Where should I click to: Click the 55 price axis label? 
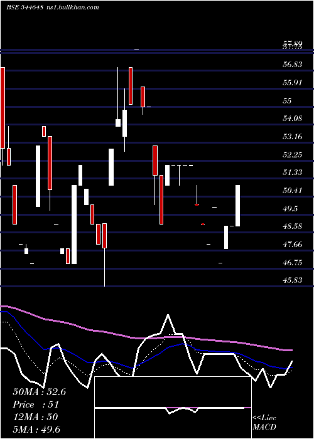[288, 100]
